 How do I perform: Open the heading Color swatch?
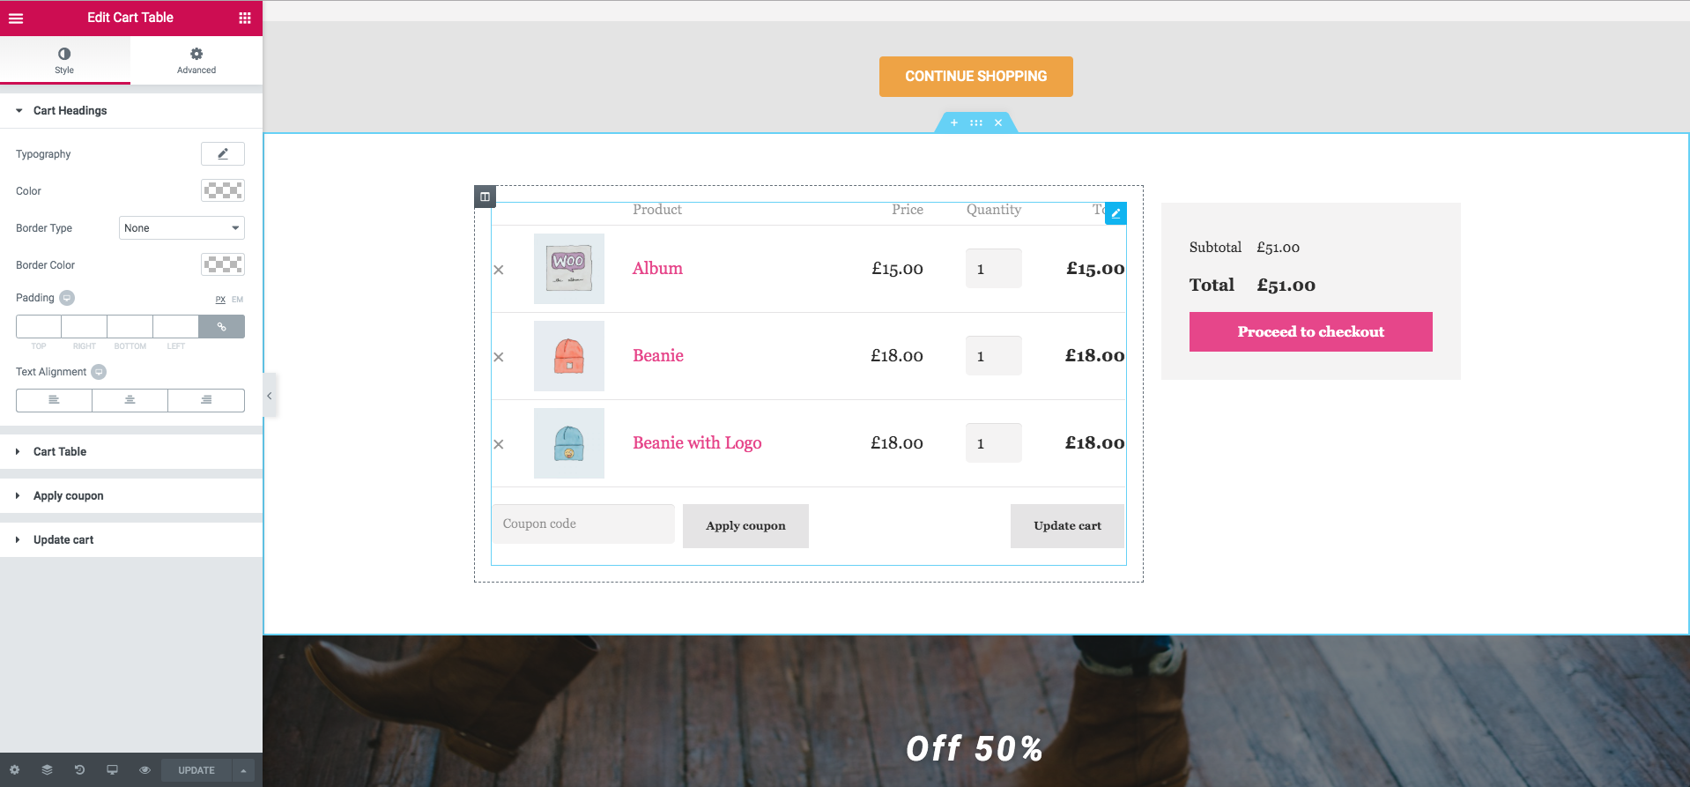[223, 190]
